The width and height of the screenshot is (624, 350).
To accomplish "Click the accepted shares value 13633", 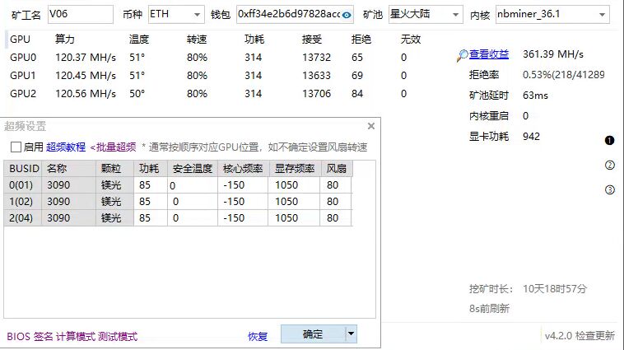I will click(x=316, y=75).
